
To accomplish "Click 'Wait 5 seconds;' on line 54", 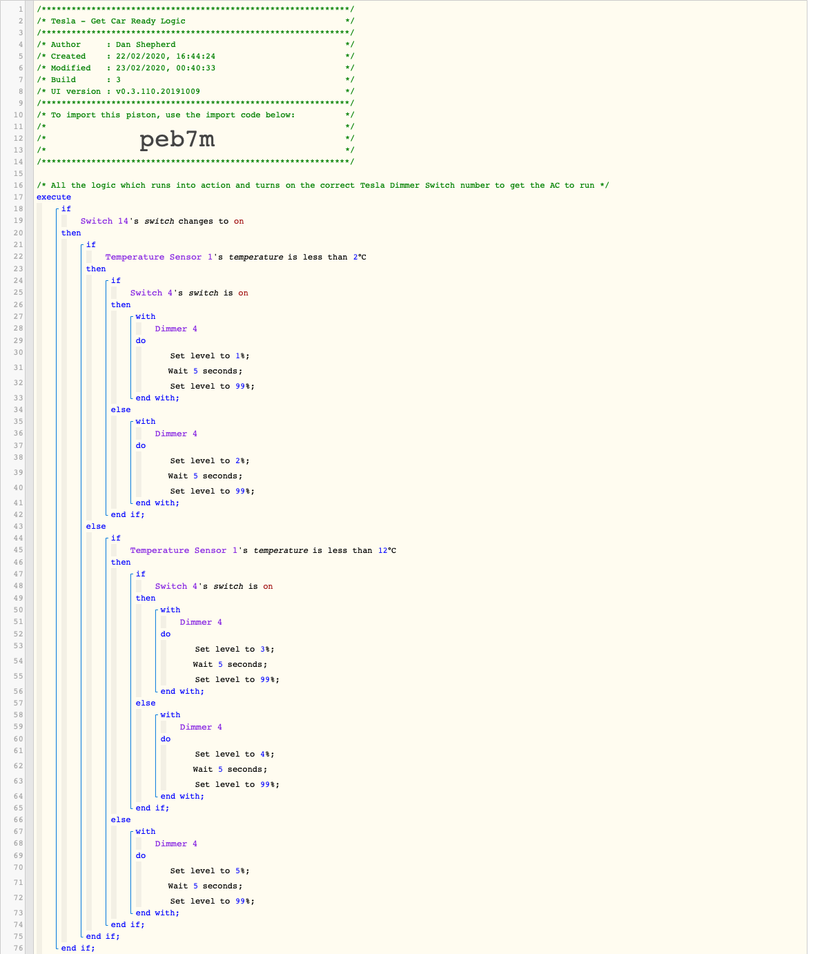I will pyautogui.click(x=230, y=664).
